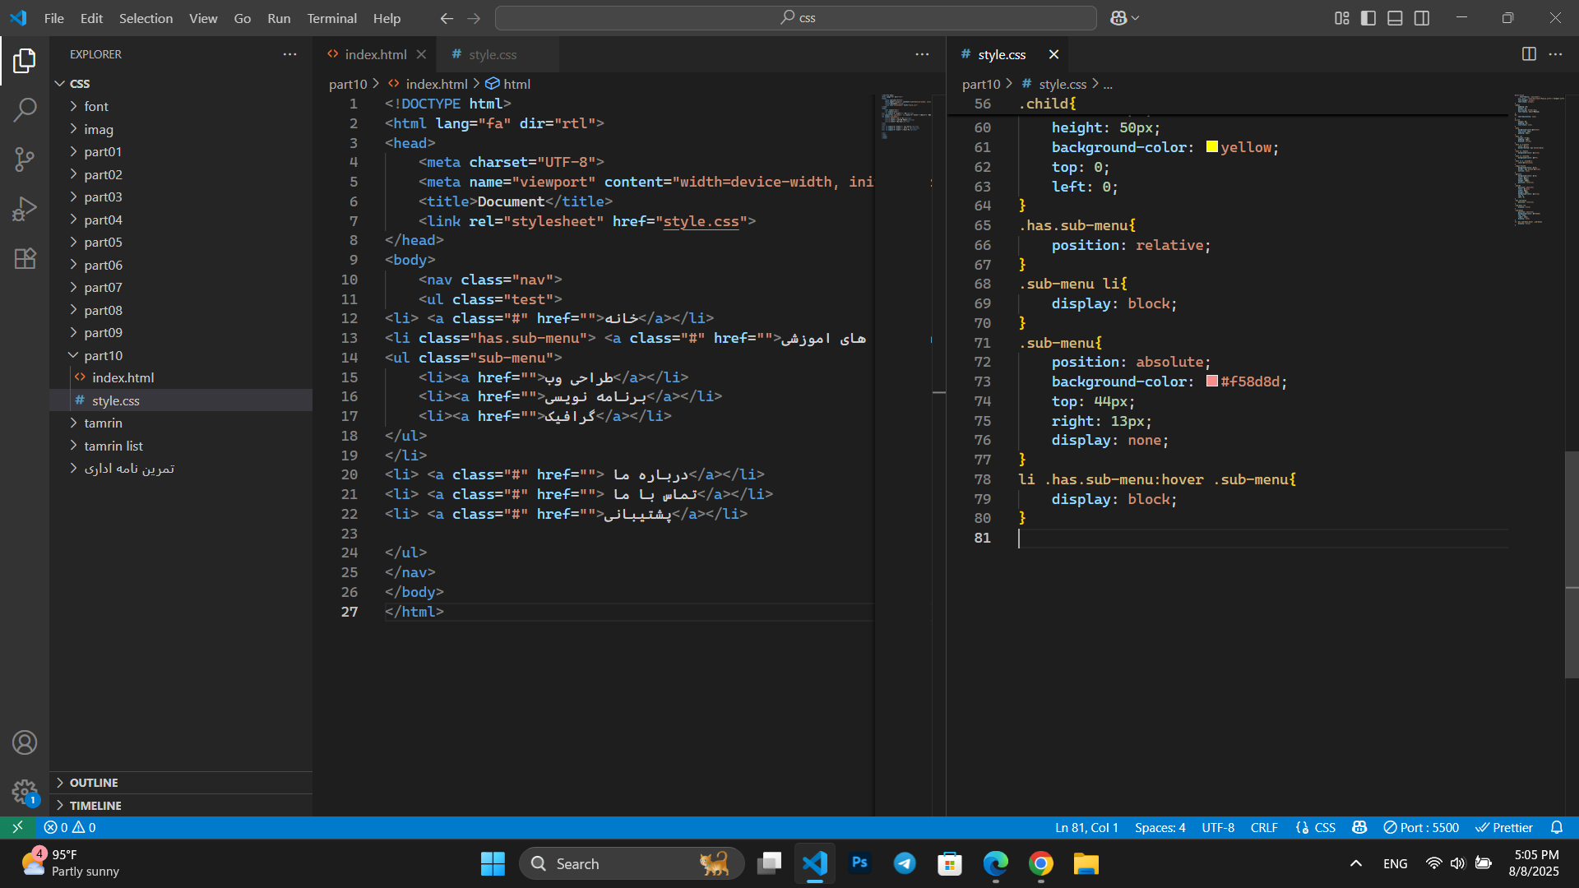This screenshot has height=888, width=1579.
Task: Open the File menu
Action: coord(54,18)
